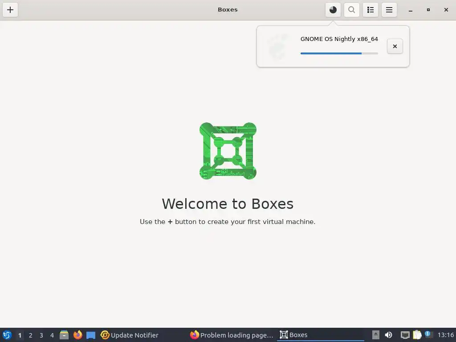
Task: Click the show desktop icon in the taskbar
Action: point(91,335)
